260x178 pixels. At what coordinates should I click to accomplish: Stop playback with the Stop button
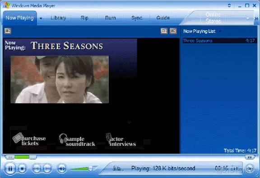point(22,169)
